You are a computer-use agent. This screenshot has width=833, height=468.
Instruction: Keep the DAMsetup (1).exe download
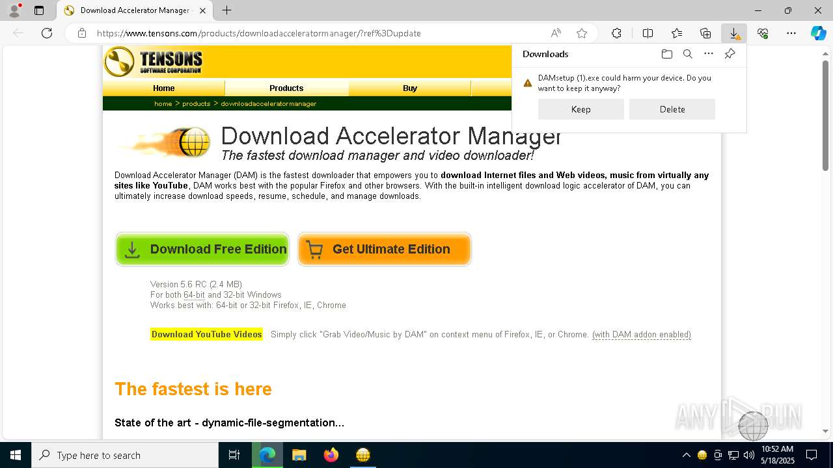tap(581, 109)
